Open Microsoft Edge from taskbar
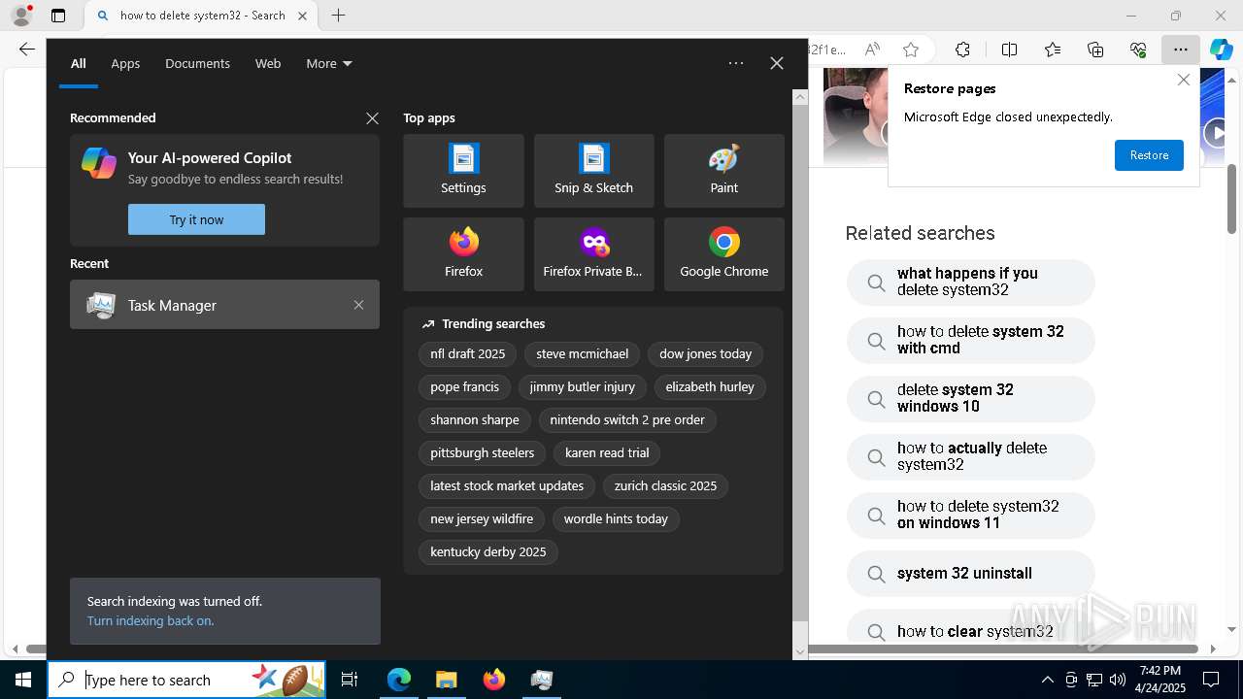Screen dimensions: 1243x699 click(x=399, y=680)
